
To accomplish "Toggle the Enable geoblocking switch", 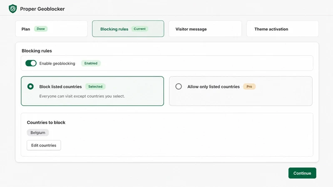I will pyautogui.click(x=31, y=63).
